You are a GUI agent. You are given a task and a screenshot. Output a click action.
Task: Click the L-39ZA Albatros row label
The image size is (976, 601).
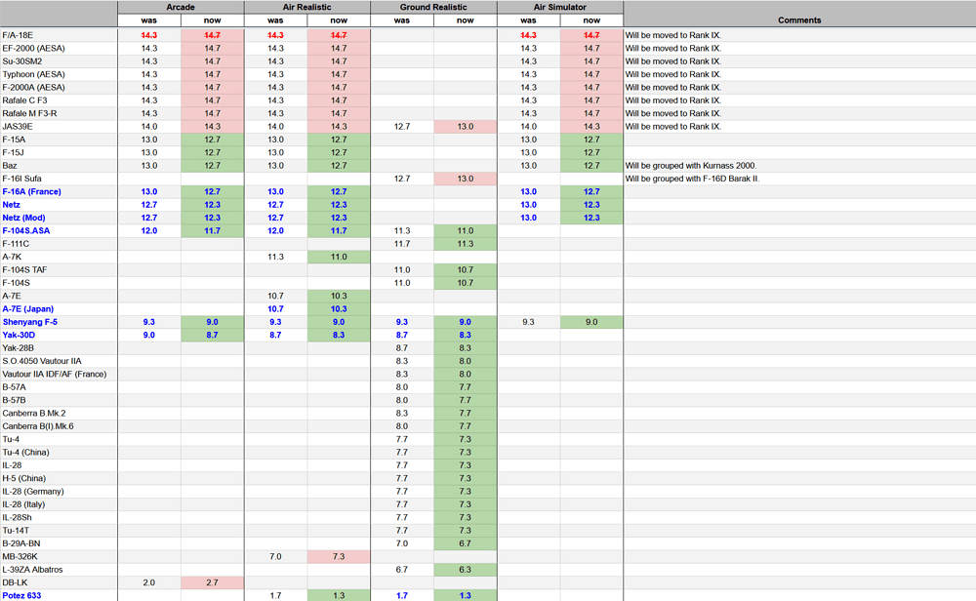pos(31,569)
